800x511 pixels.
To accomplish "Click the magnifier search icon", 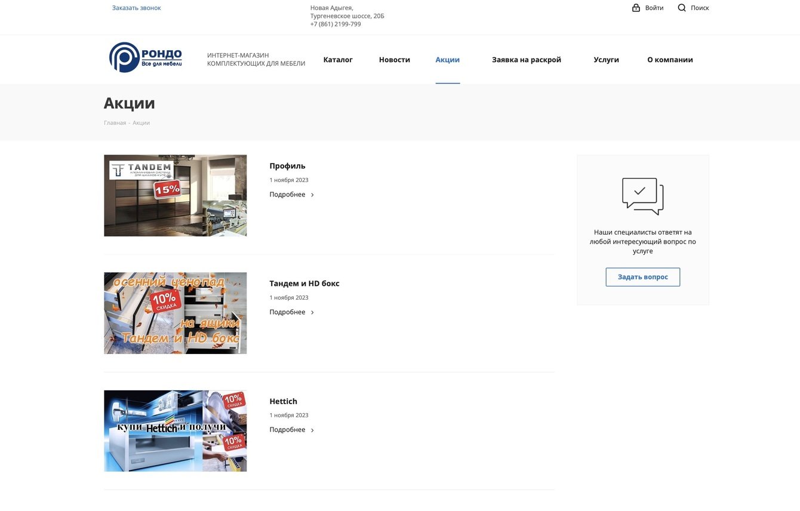I will 682,8.
